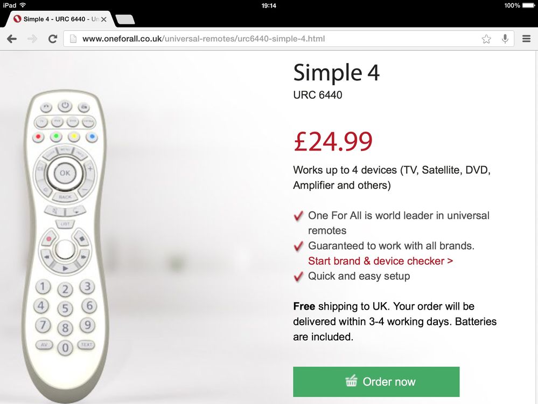538x404 pixels.
Task: Bookmark the page with the star icon
Action: click(486, 39)
